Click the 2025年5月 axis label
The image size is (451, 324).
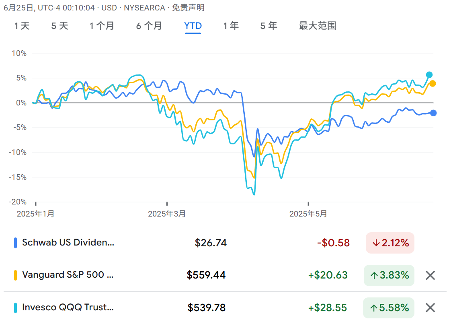[308, 214]
